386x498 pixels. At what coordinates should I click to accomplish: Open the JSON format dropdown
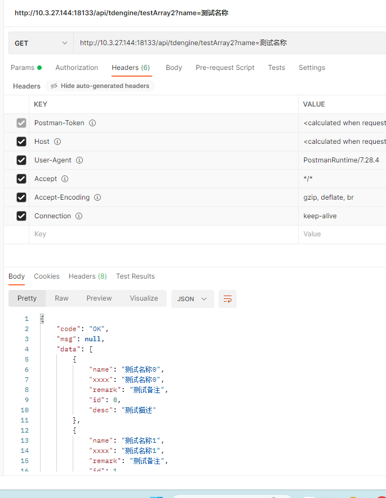click(192, 299)
